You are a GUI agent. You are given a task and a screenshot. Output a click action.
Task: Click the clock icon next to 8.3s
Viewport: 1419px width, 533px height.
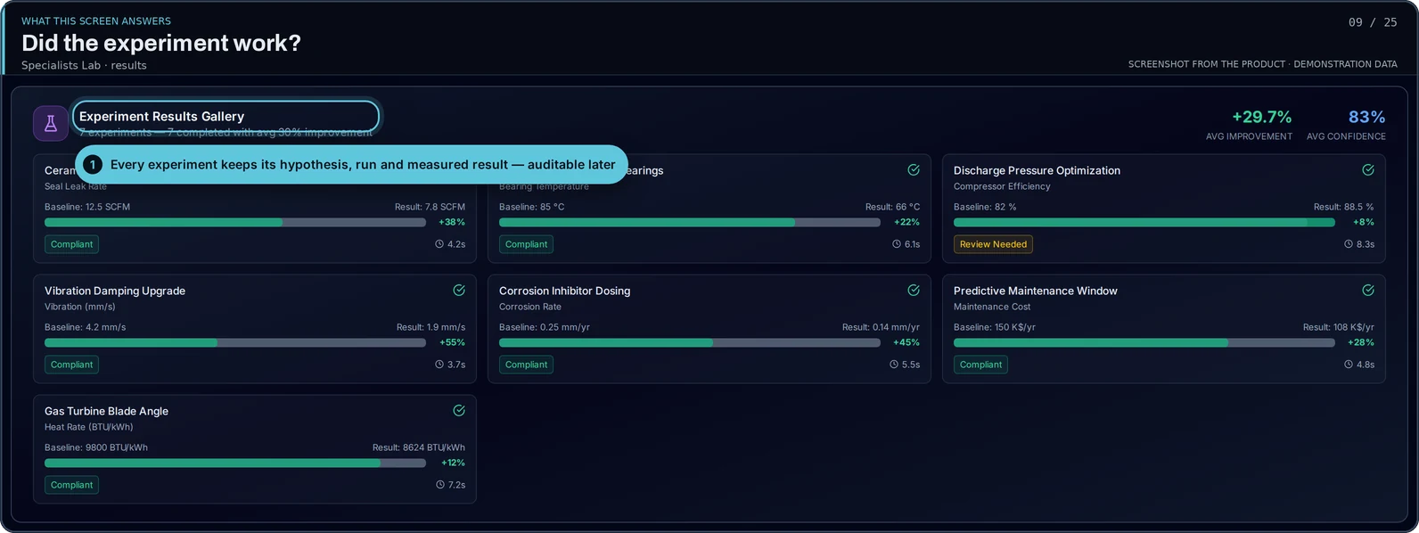click(1349, 243)
